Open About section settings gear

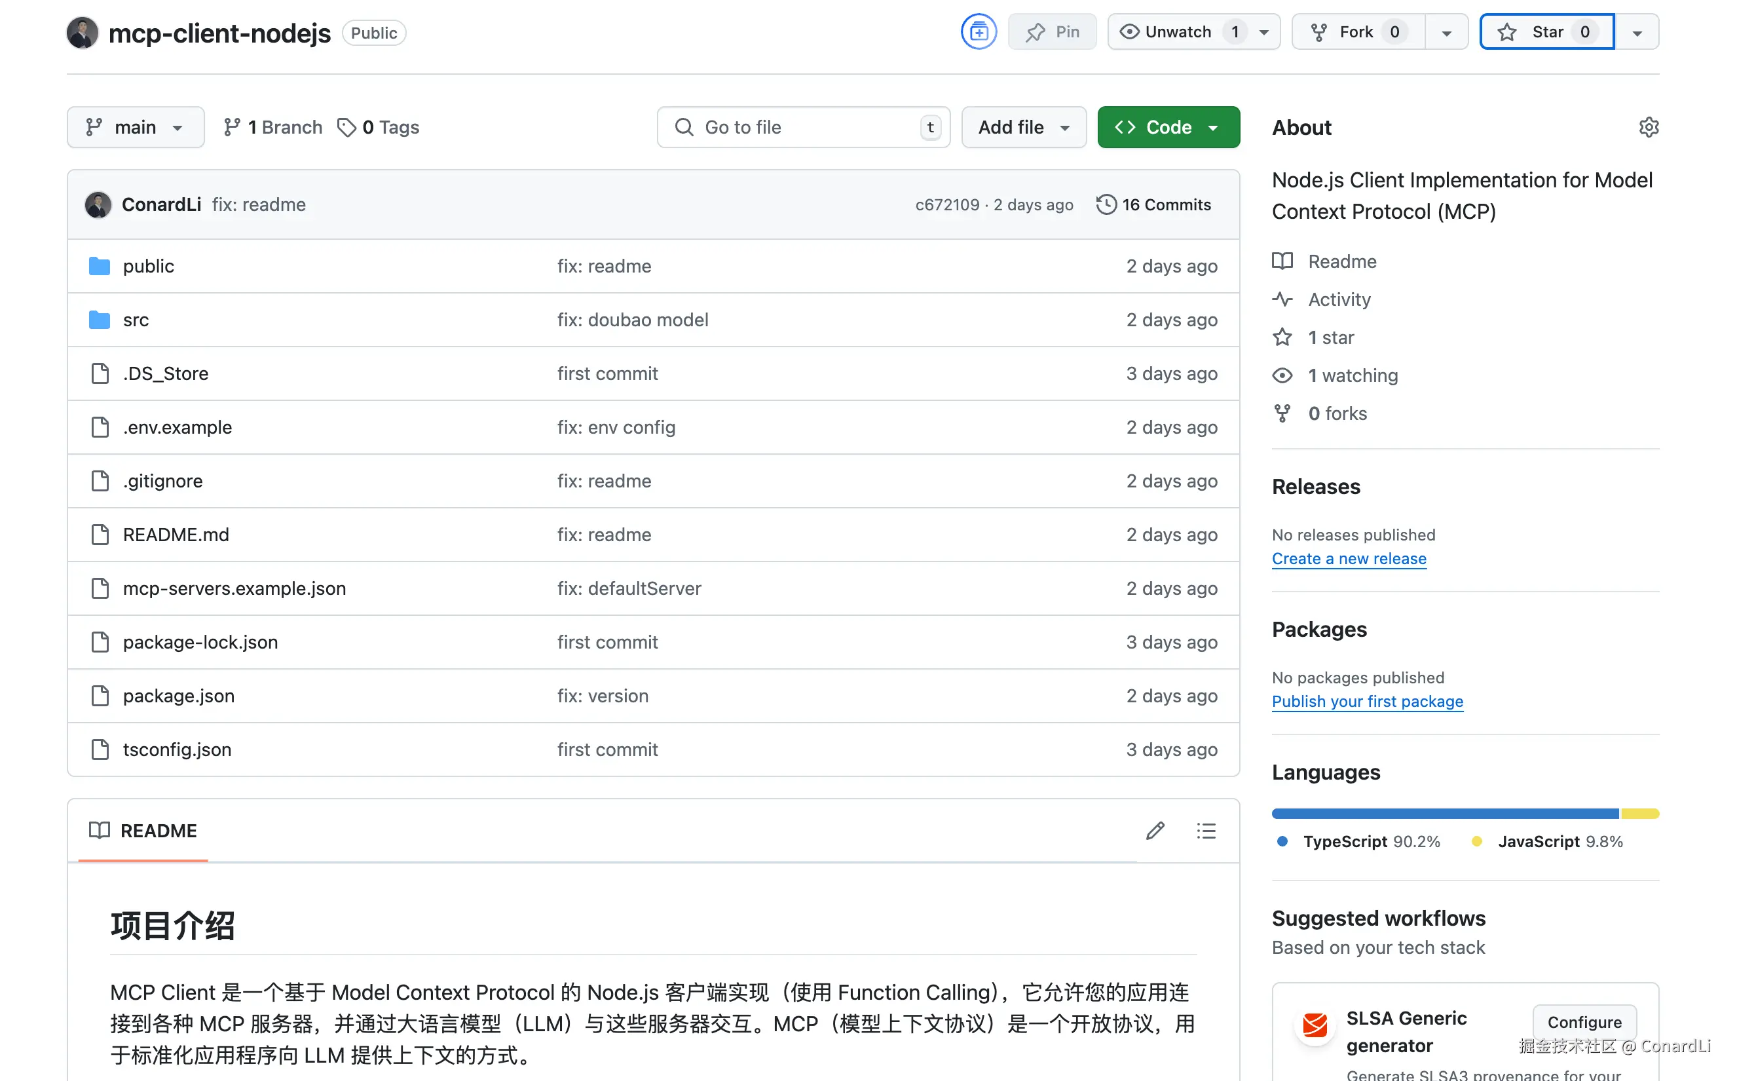click(1648, 127)
